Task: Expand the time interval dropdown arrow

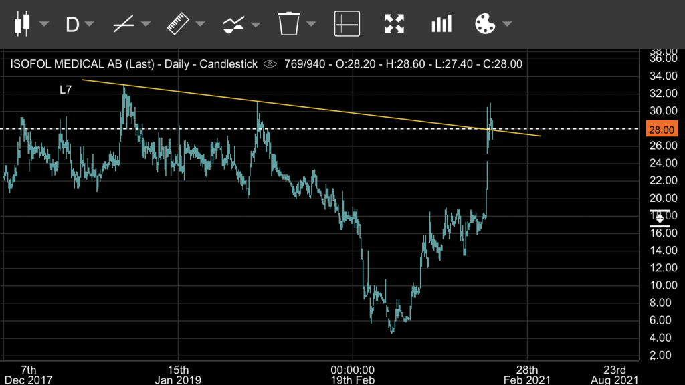Action: click(90, 25)
